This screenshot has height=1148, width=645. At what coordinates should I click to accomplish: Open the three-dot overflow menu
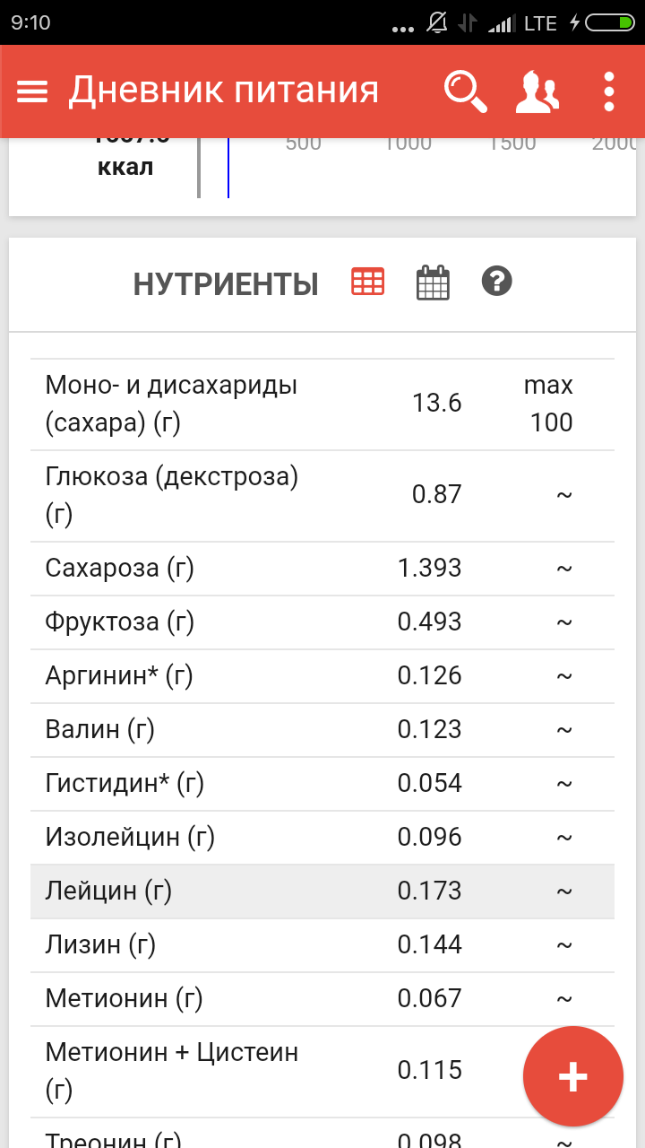tap(609, 91)
